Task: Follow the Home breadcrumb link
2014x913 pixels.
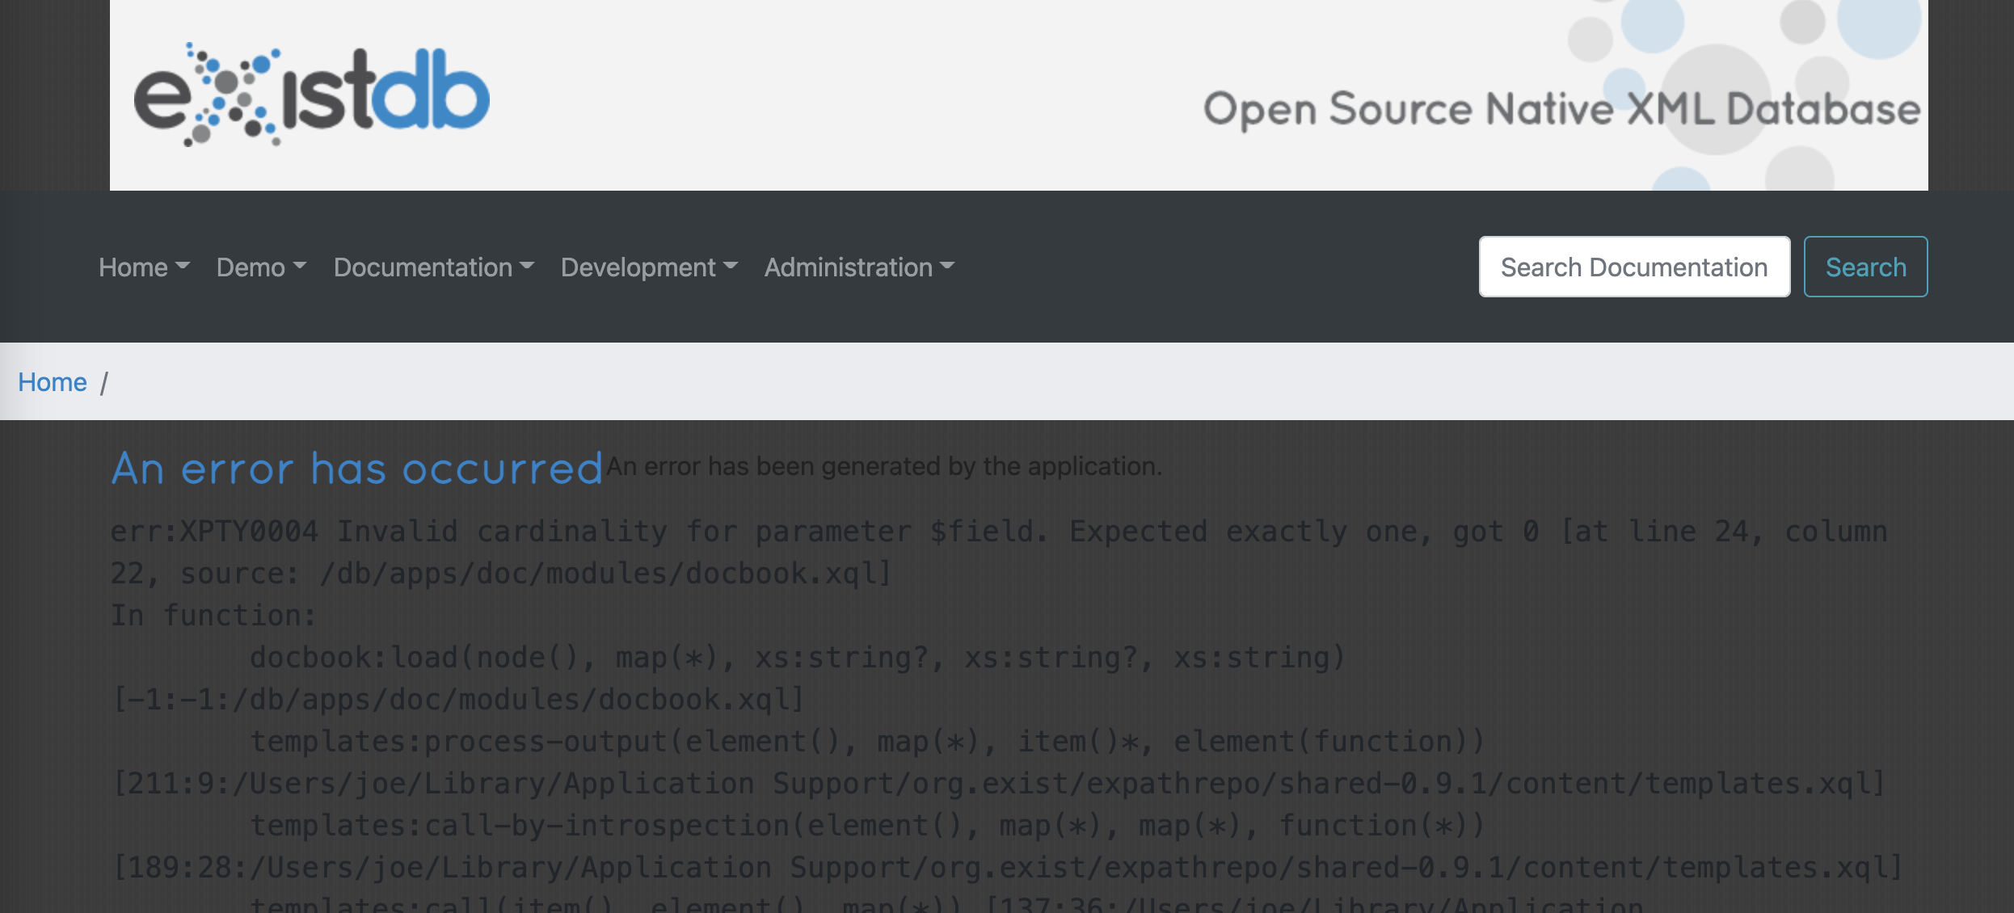Action: [x=53, y=381]
